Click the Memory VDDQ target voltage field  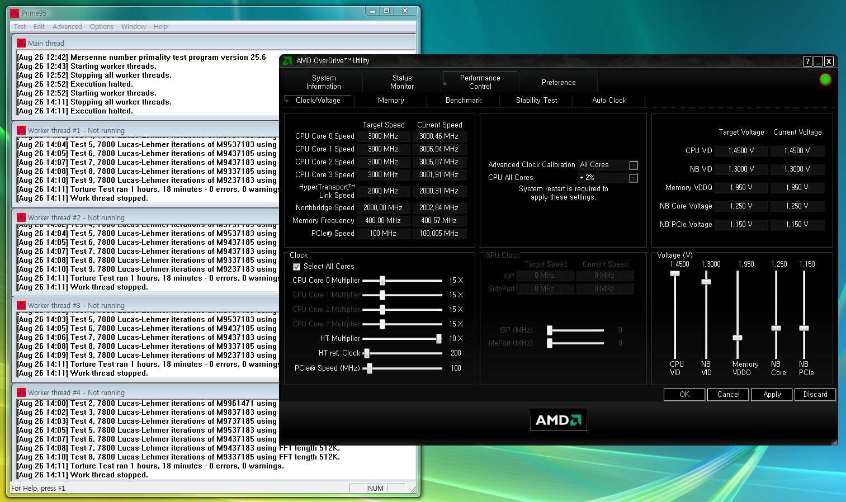click(741, 188)
